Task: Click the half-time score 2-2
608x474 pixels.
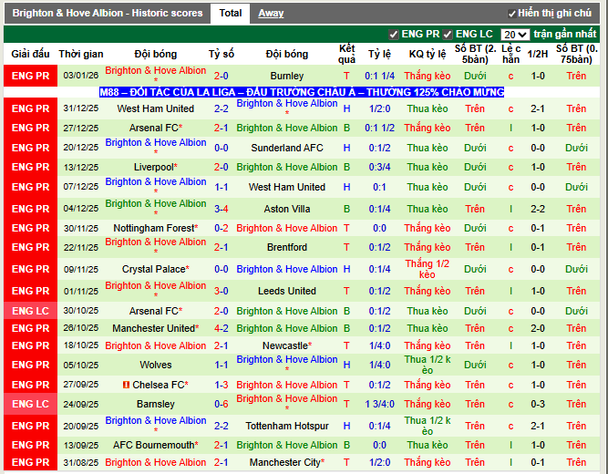Action: tap(538, 209)
